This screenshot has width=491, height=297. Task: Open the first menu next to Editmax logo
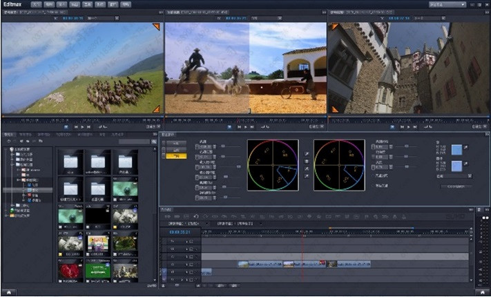[x=35, y=4]
